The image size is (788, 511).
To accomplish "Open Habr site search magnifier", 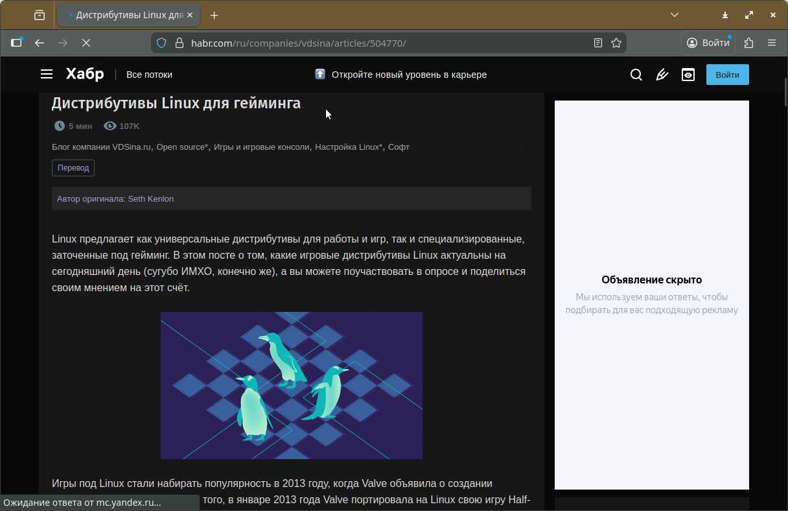I will pyautogui.click(x=636, y=75).
